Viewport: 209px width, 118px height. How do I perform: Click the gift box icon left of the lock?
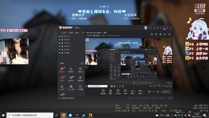(x=152, y=34)
